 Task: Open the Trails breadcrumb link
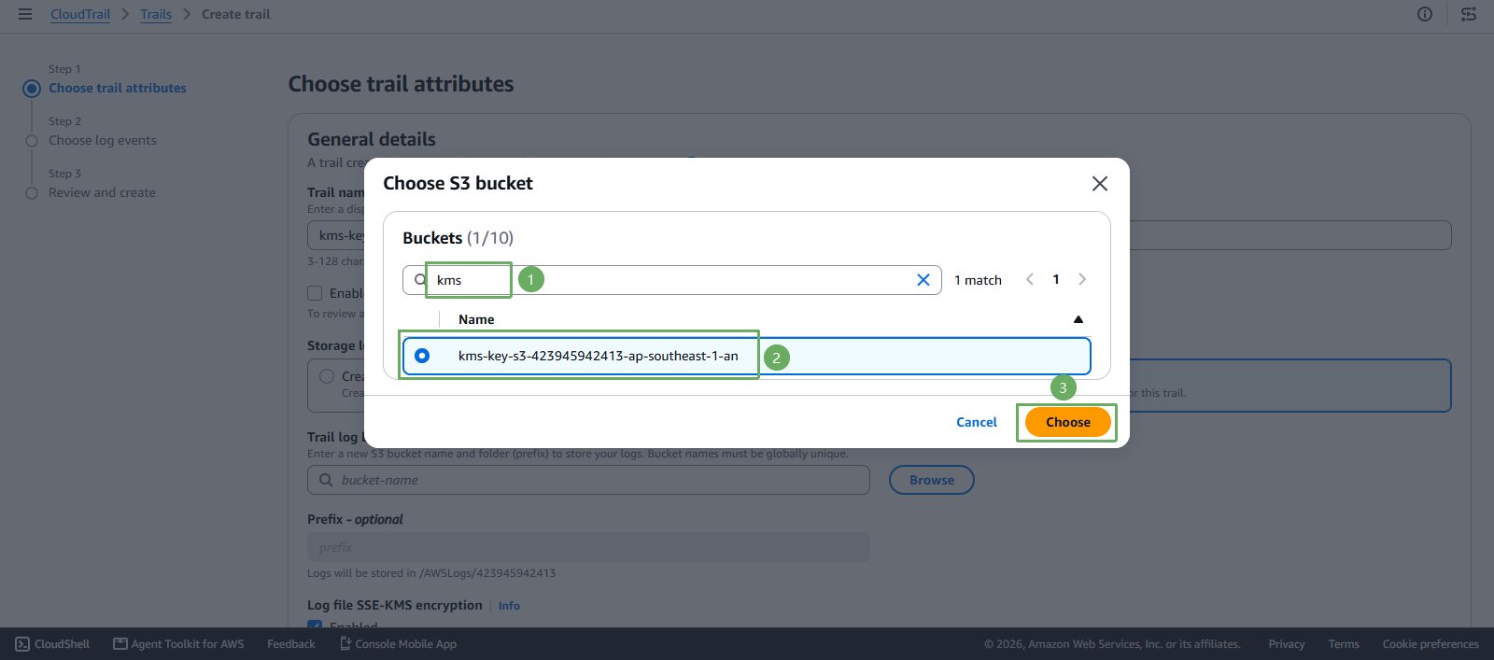[156, 14]
